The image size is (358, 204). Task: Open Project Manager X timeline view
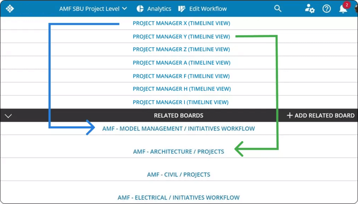click(x=181, y=23)
